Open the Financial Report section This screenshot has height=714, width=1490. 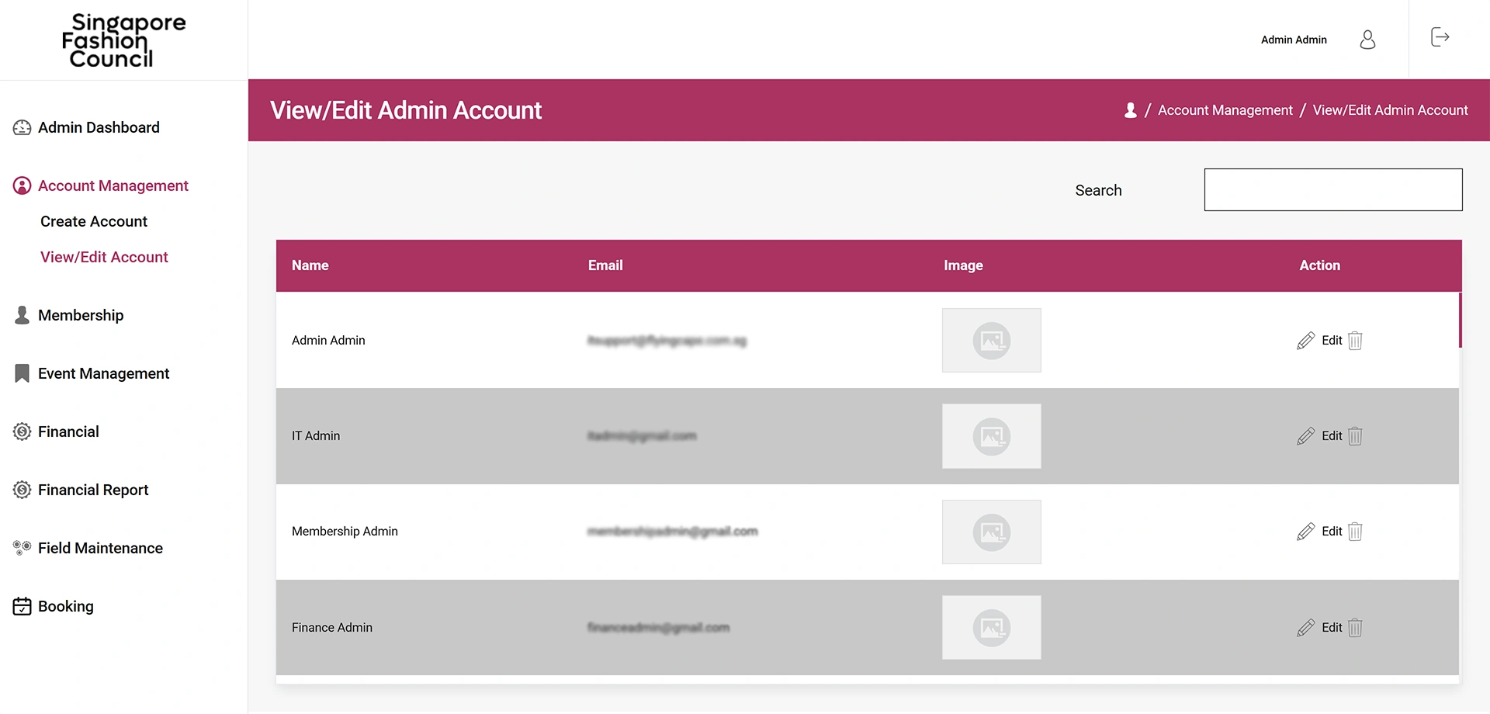point(93,490)
